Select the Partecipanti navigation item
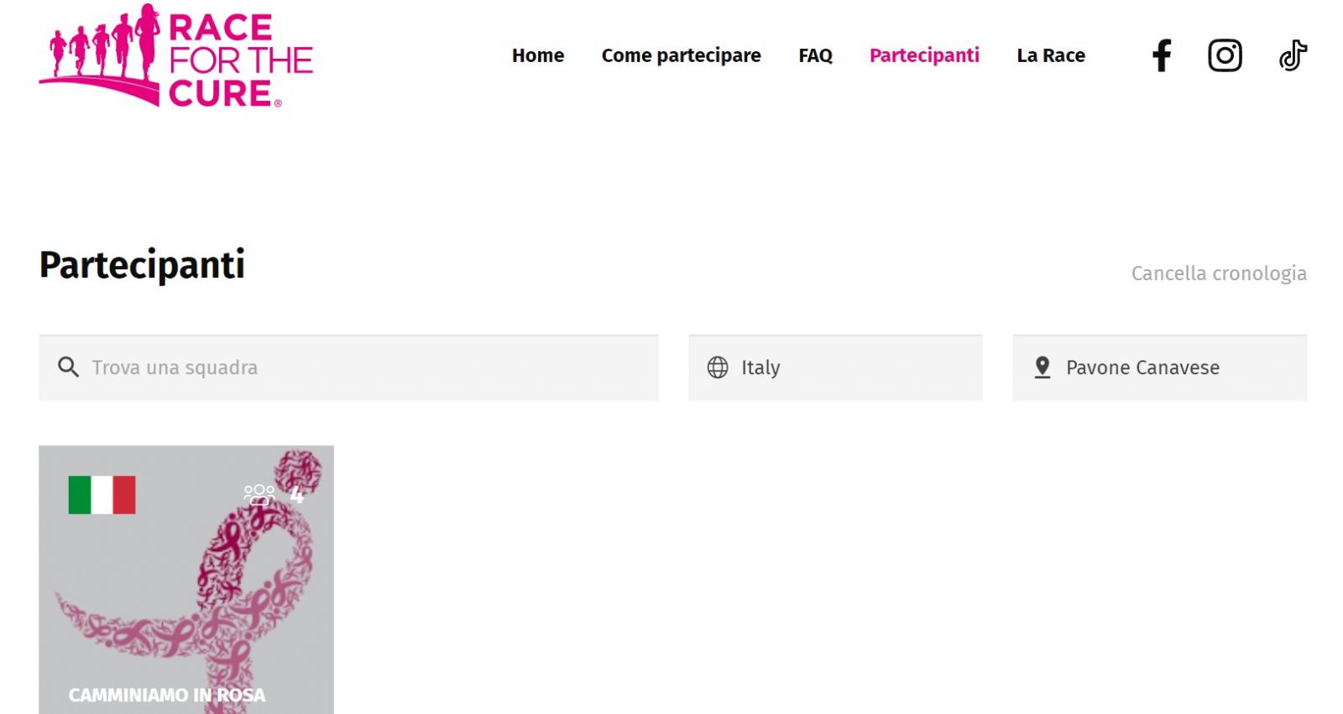This screenshot has height=714, width=1343. (x=924, y=55)
